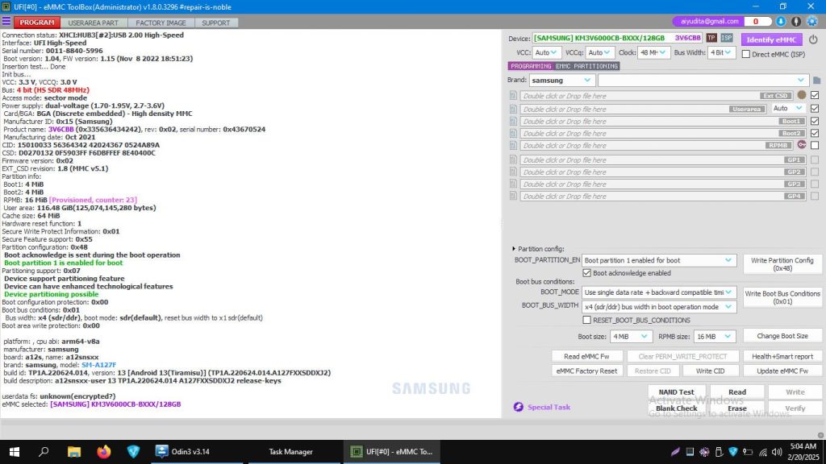This screenshot has width=826, height=464.
Task: Open the FACTORY IMAGE tab
Action: tap(160, 22)
